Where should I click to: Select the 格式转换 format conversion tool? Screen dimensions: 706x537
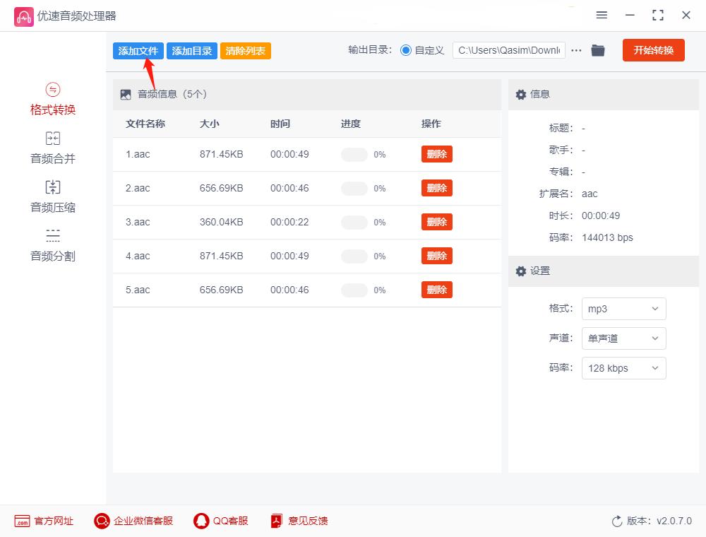[52, 99]
